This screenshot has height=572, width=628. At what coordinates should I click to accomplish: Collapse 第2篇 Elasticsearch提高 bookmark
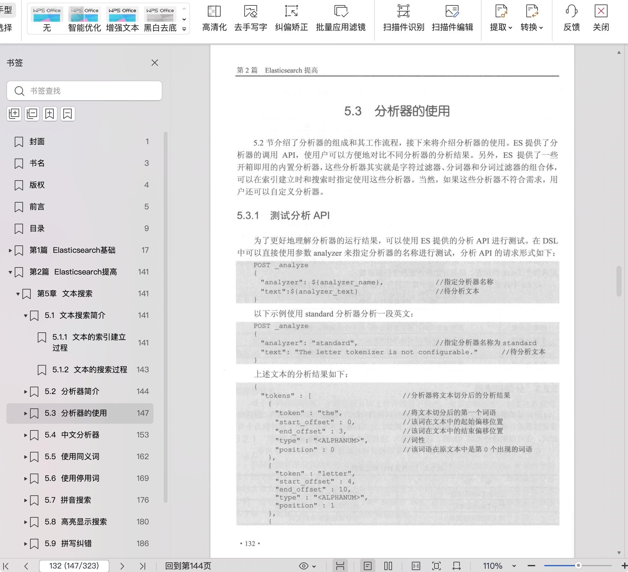10,272
